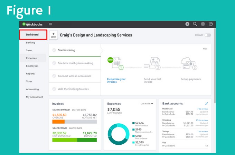
Task: Open Banking in the sidebar
Action: 30,43
